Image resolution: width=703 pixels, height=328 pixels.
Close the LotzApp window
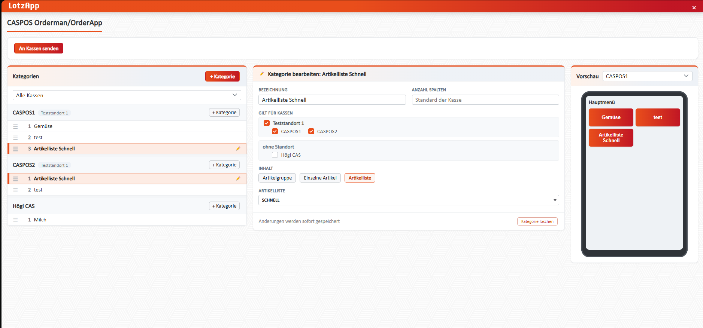click(694, 7)
